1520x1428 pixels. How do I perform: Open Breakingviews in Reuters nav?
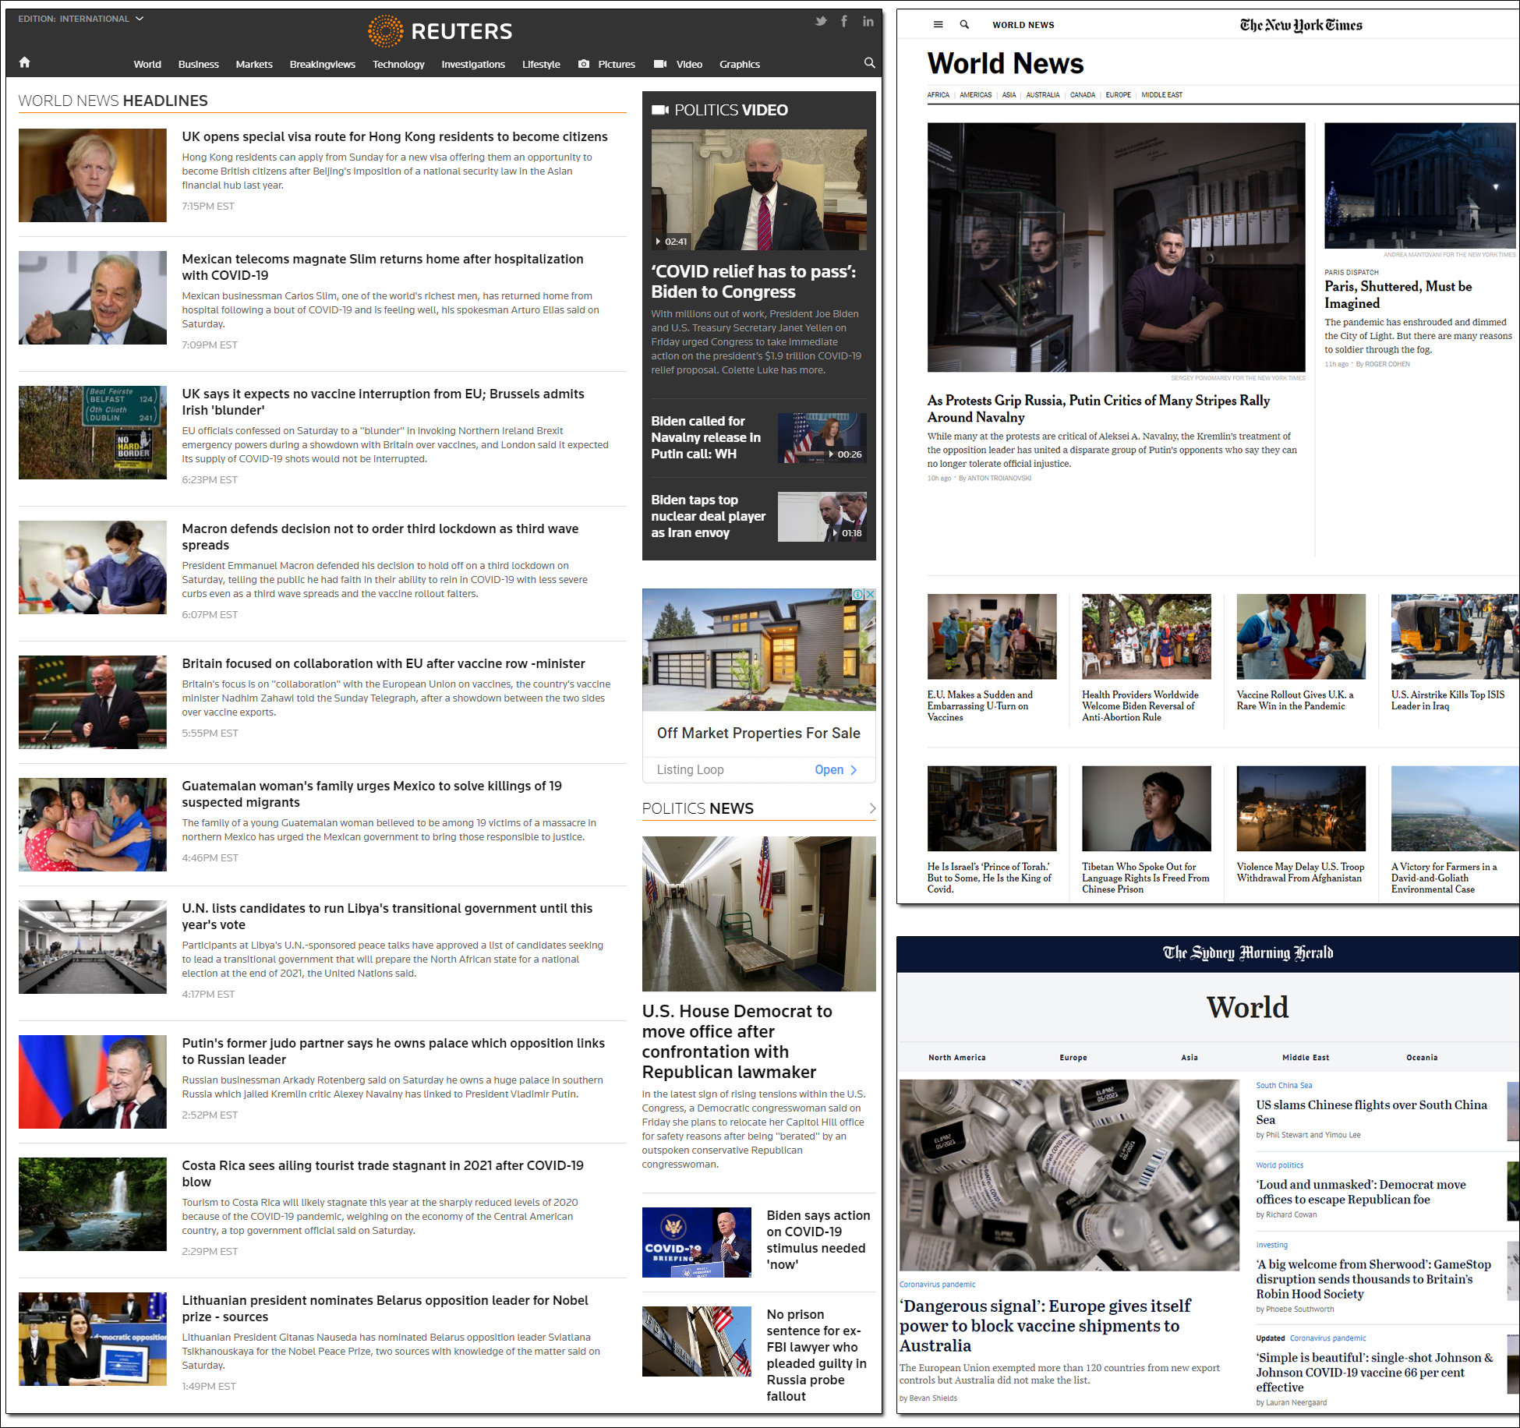[x=322, y=64]
